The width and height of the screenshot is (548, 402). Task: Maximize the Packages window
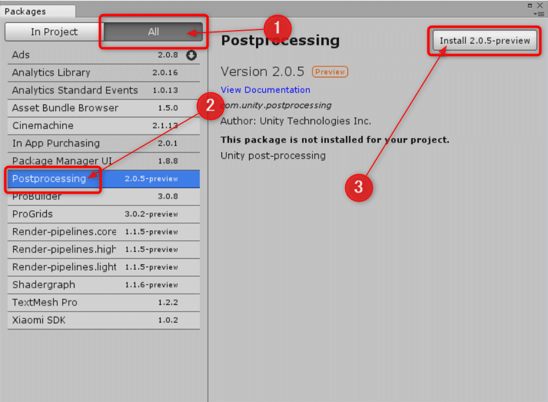pos(530,6)
